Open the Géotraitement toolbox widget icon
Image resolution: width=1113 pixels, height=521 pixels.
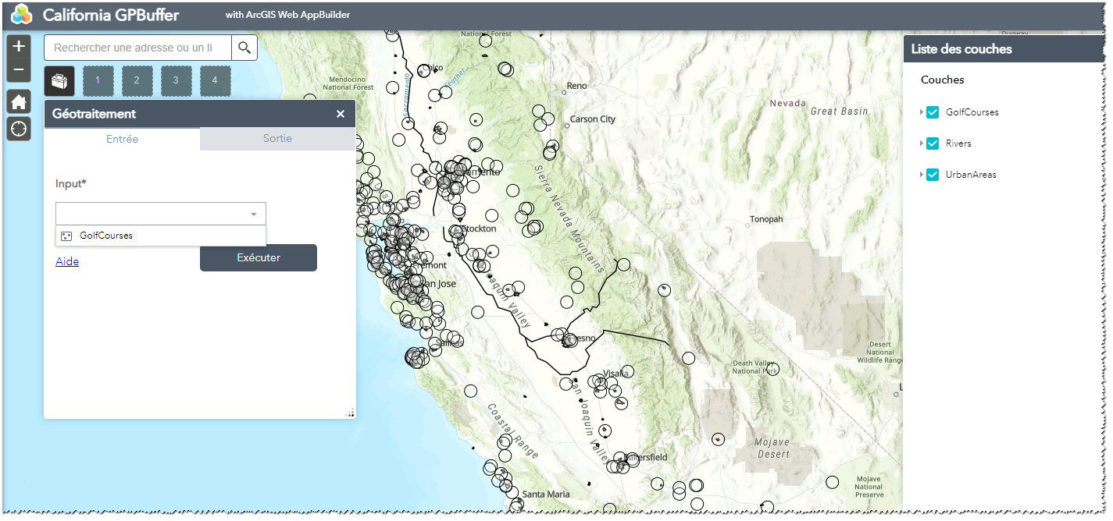point(59,80)
